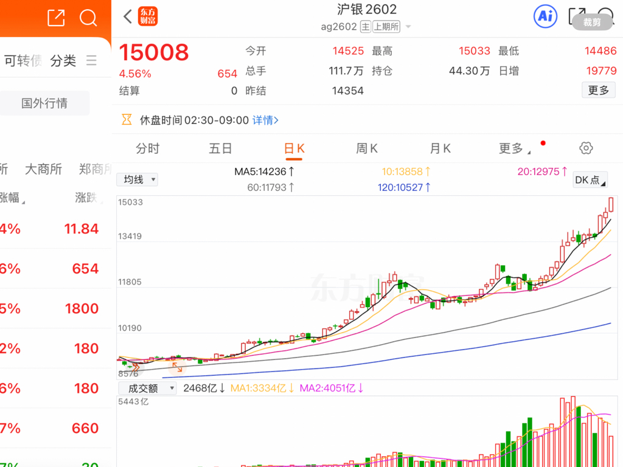This screenshot has width=623, height=467.
Task: Select the list row showing 660
Action: coord(55,428)
